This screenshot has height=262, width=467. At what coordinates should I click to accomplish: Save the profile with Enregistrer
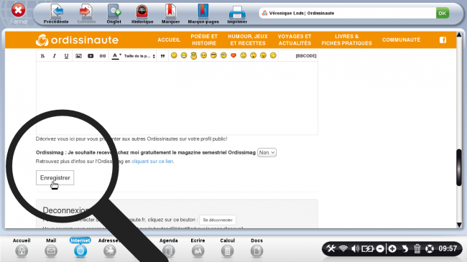pos(55,178)
